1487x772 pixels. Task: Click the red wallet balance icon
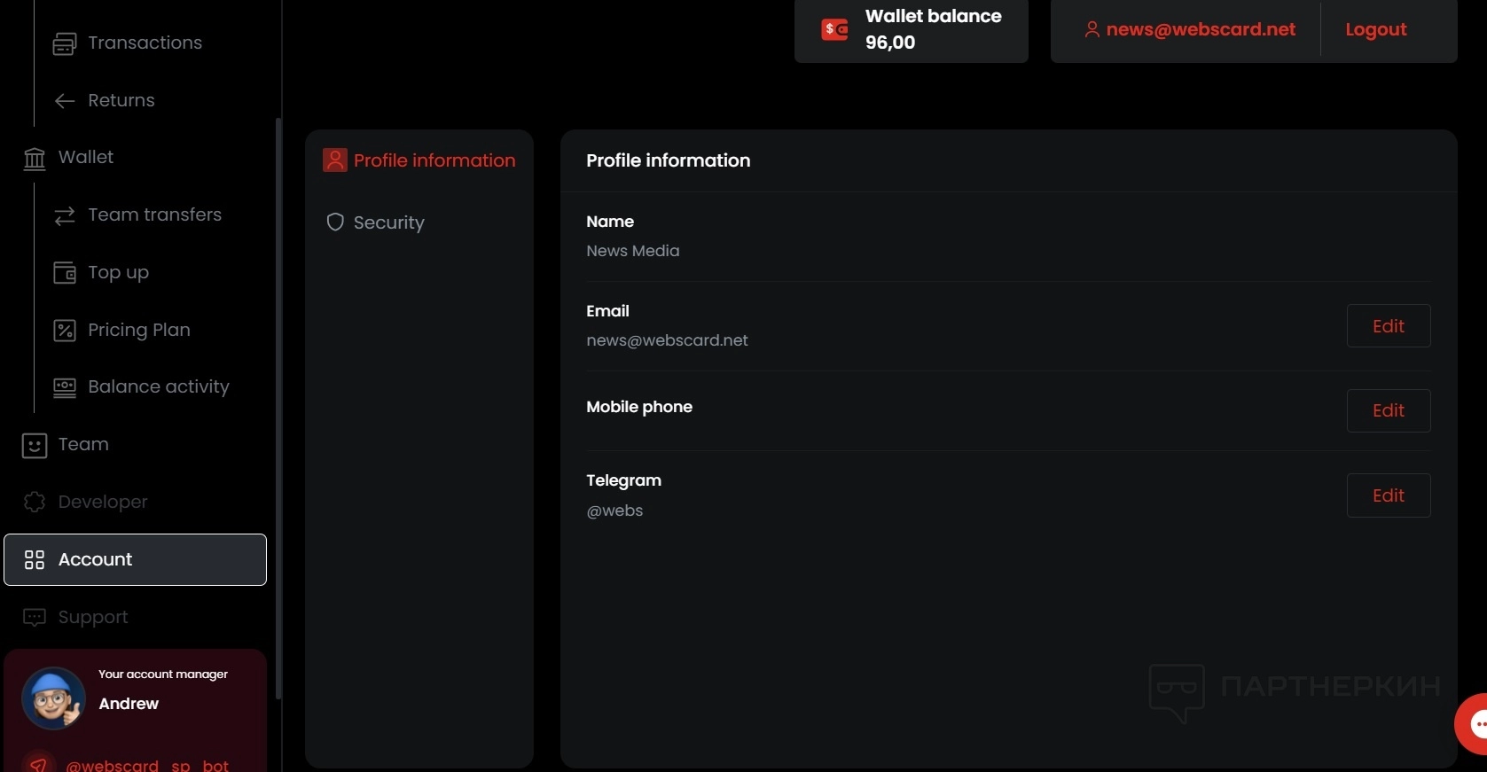pos(834,30)
